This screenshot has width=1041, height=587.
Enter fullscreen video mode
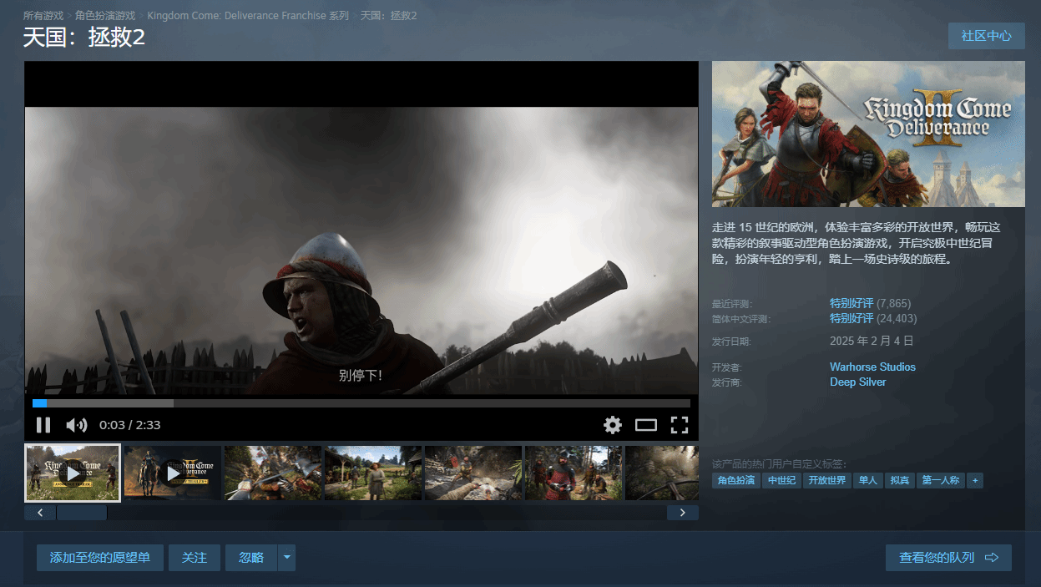(x=680, y=425)
